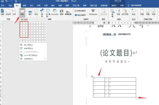This screenshot has width=159, height=105.
Task: Open the 图片 (Pictures) insert button
Action: (x=30, y=13)
